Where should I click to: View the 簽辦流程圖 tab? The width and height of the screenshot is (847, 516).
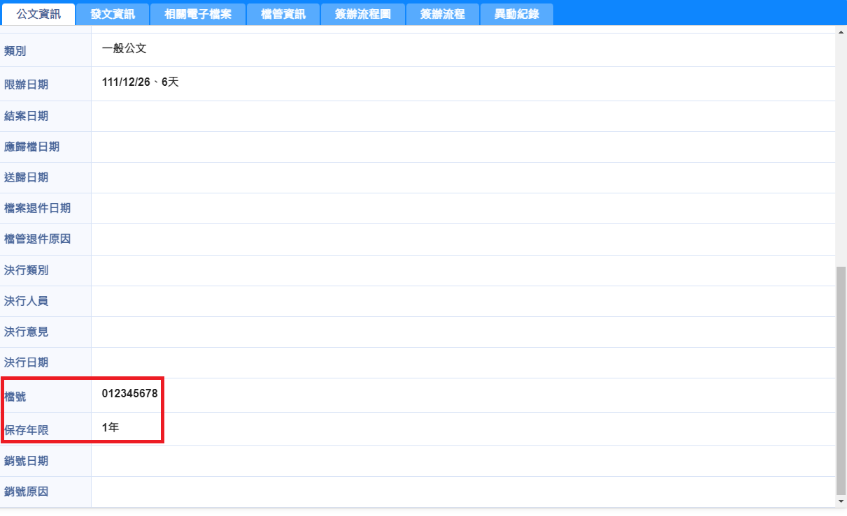362,14
